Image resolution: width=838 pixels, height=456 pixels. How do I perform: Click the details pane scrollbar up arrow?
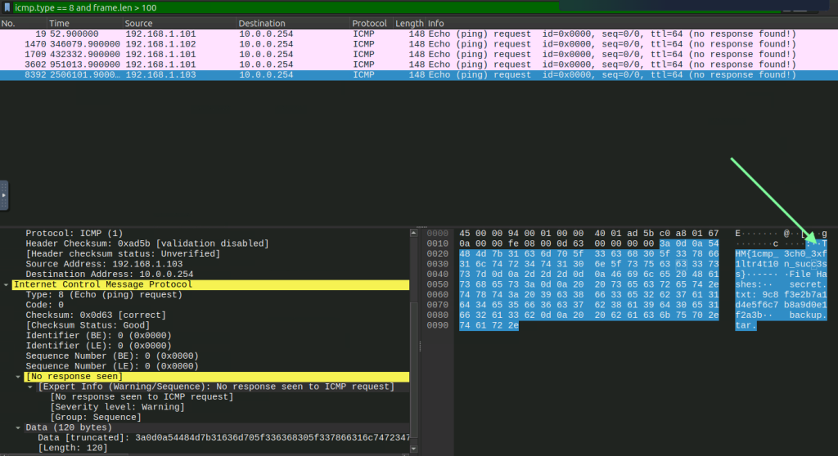(x=413, y=233)
